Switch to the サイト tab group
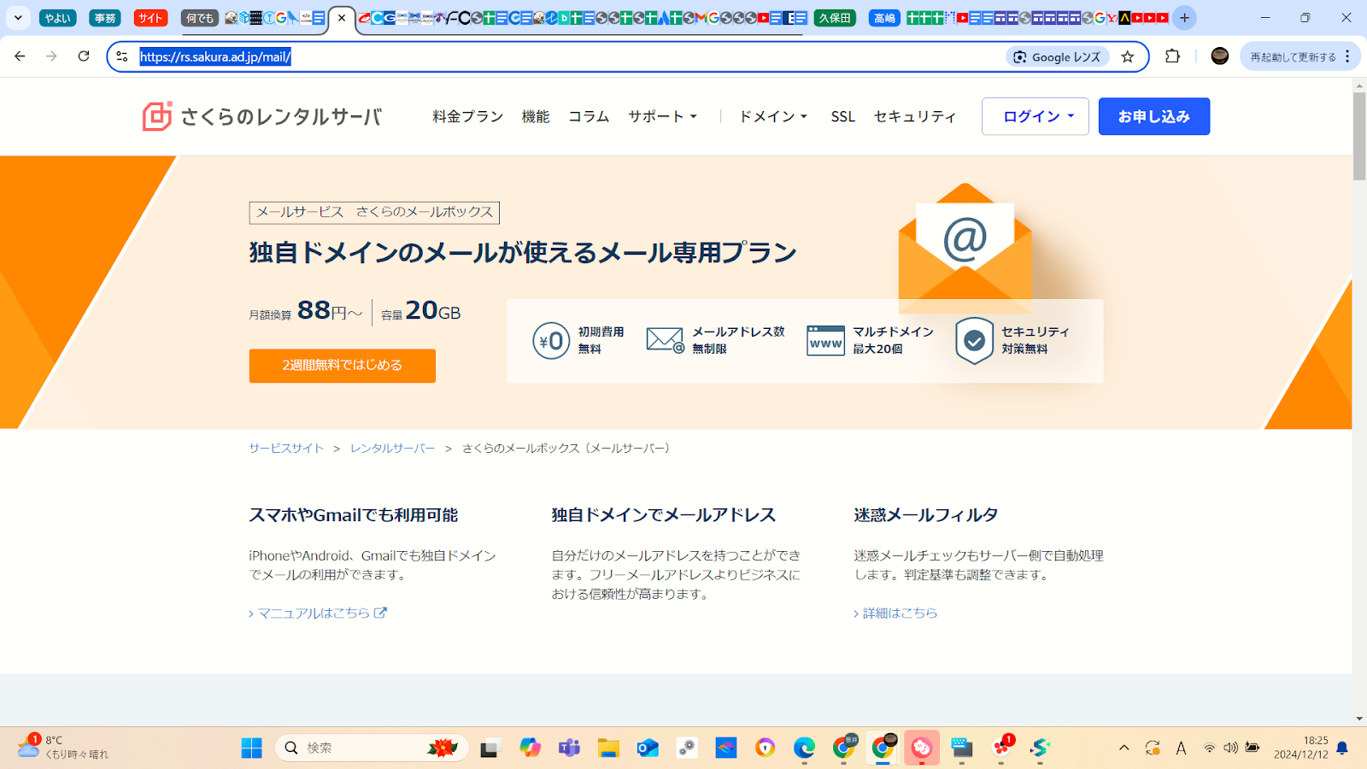Viewport: 1367px width, 769px height. coord(150,18)
